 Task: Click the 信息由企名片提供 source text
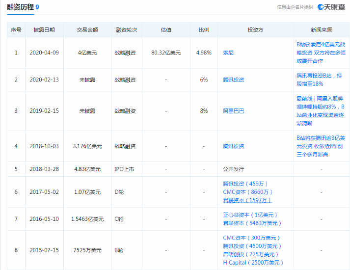295,7
